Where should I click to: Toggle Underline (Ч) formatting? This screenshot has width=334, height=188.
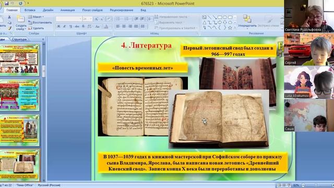click(x=71, y=27)
